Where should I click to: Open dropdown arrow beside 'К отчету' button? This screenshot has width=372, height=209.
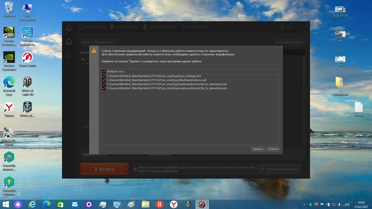126,170
